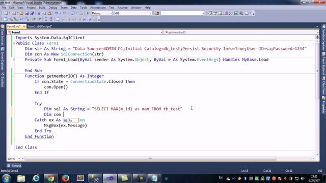Open the x86 platform dropdown
The width and height of the screenshot is (326, 183).
click(x=151, y=13)
